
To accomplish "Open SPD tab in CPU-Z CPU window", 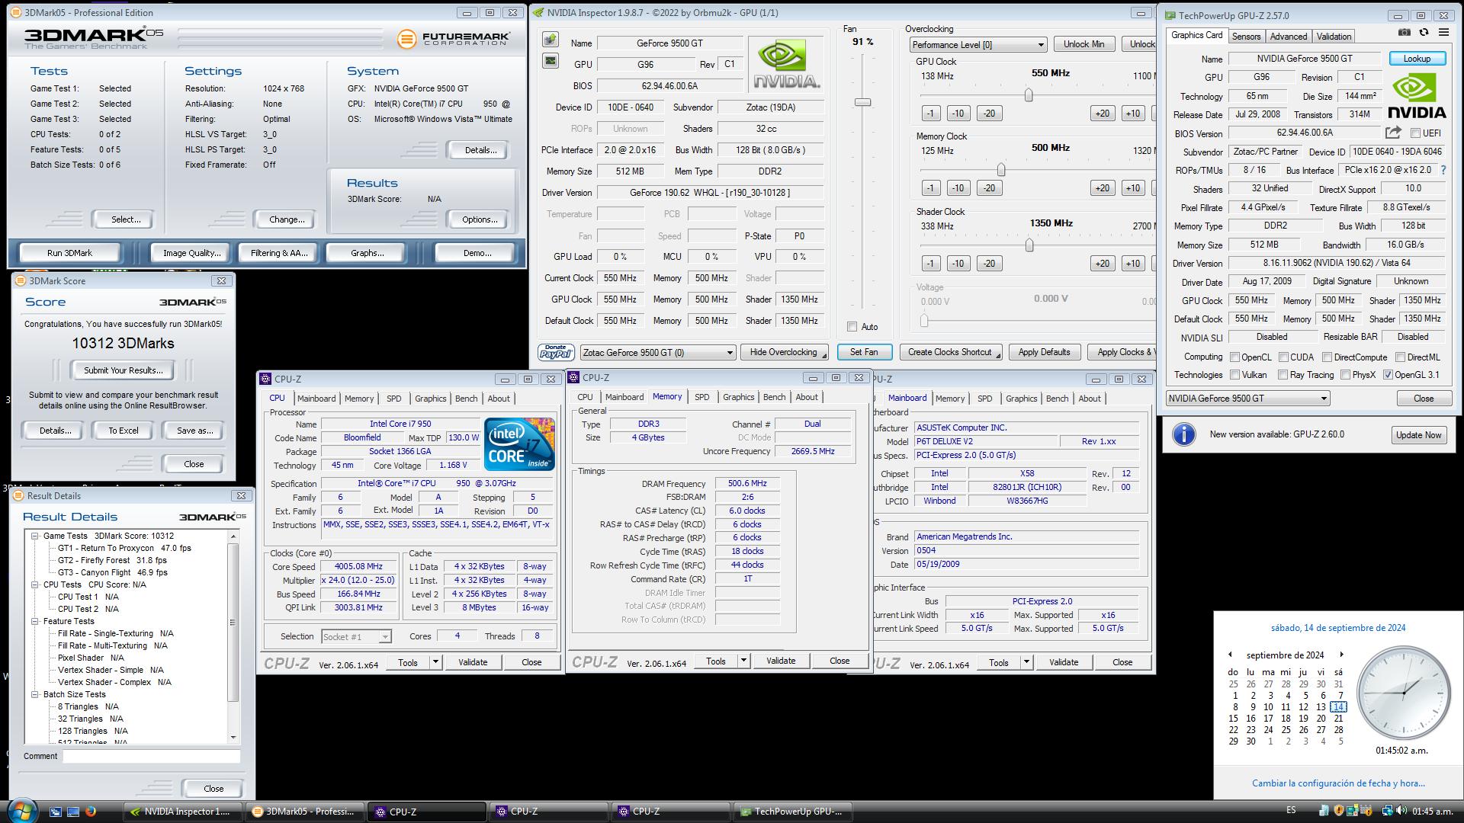I will 393,399.
